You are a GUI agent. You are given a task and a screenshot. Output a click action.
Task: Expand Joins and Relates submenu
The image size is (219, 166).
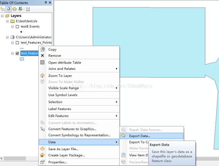pyautogui.click(x=79, y=69)
